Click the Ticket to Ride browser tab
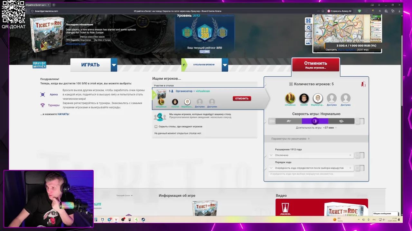The height and width of the screenshot is (231, 412). coord(37,5)
